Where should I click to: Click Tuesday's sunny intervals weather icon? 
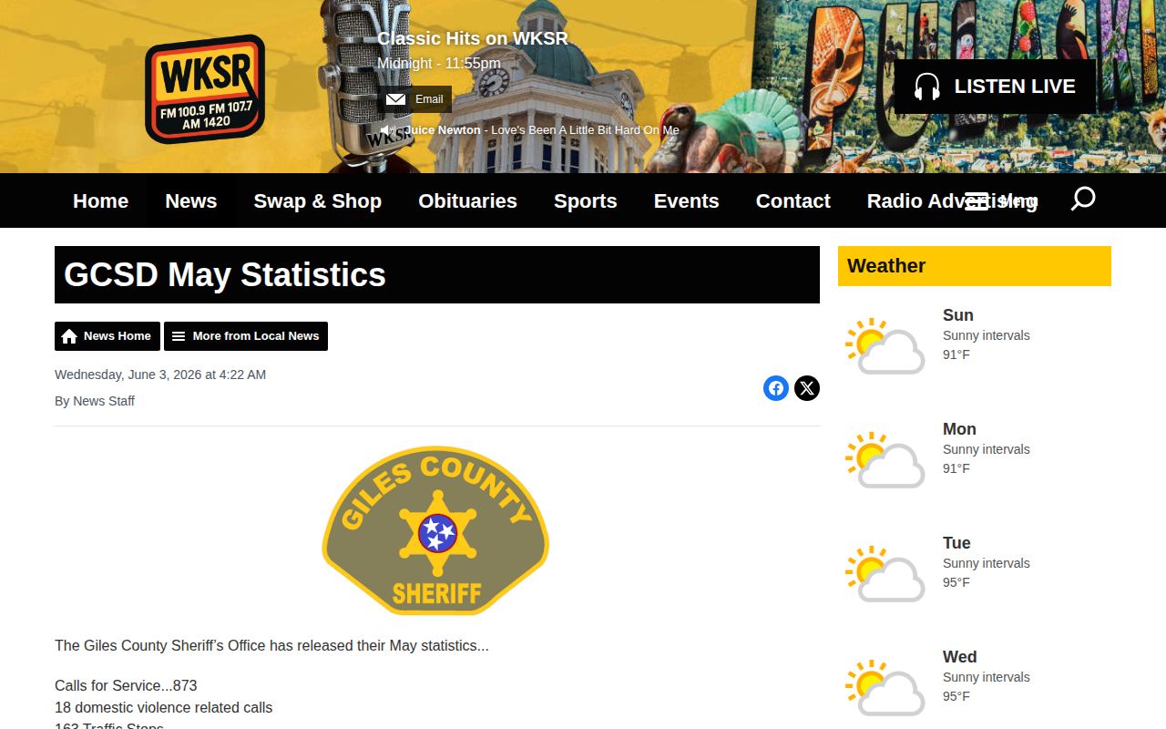(x=885, y=573)
